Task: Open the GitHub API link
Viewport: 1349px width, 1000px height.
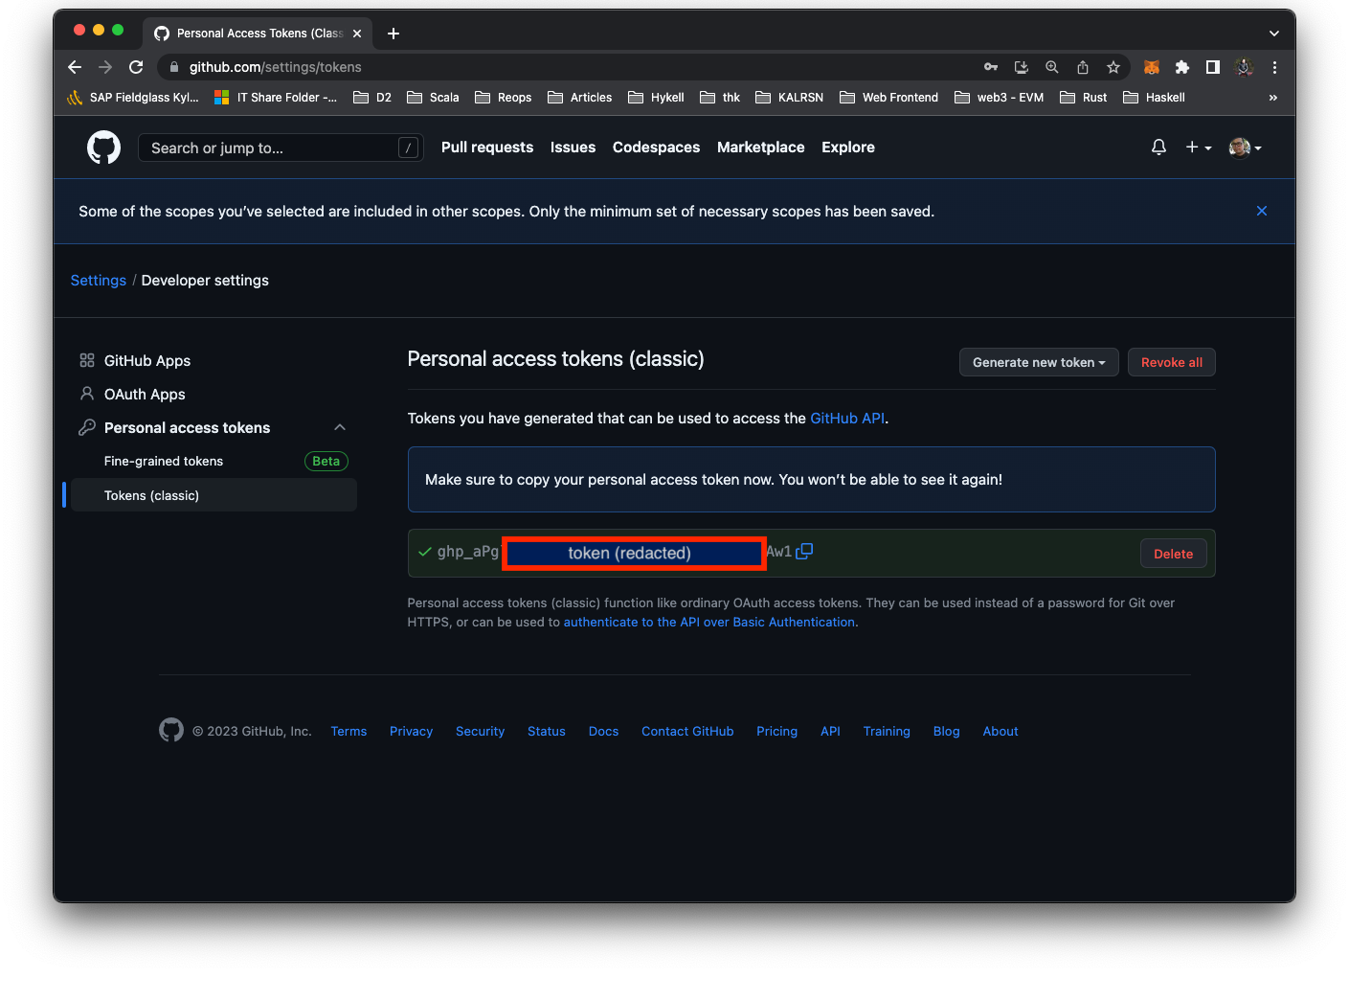Action: [847, 419]
